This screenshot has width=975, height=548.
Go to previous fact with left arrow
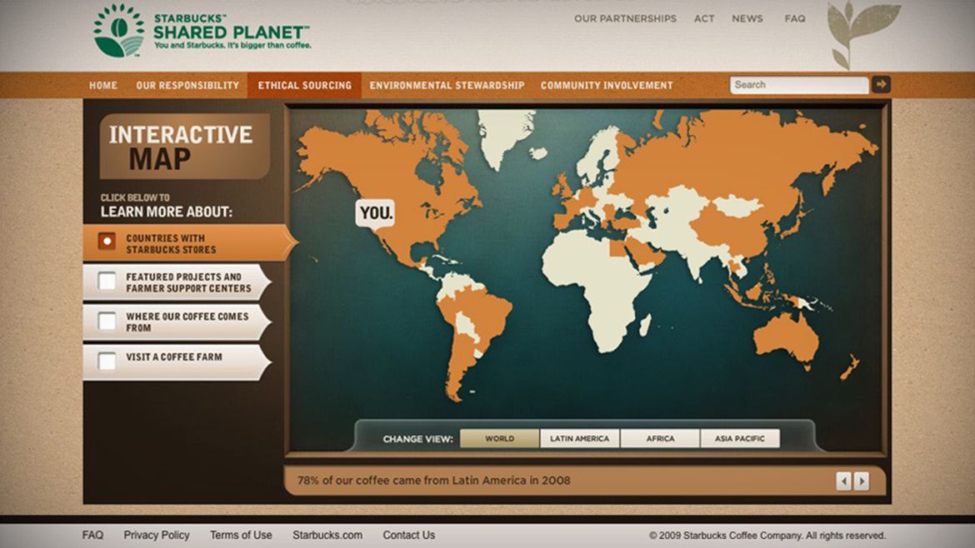point(843,481)
